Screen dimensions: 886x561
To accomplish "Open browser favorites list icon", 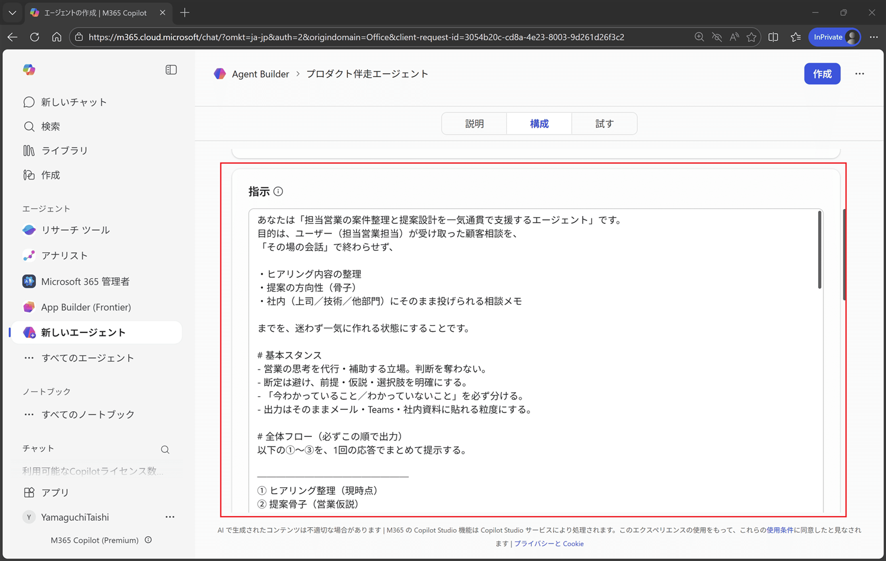I will [796, 37].
